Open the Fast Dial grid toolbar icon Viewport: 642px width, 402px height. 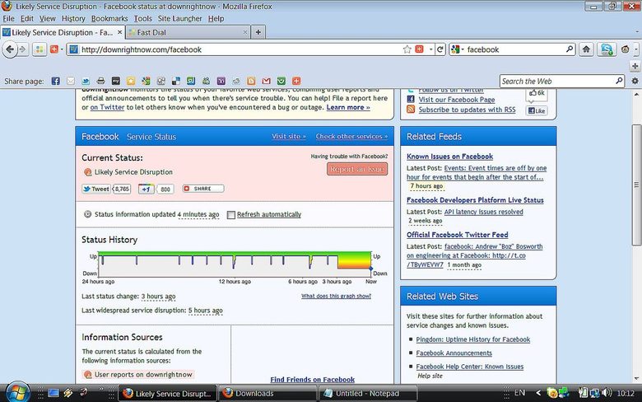pyautogui.click(x=40, y=49)
